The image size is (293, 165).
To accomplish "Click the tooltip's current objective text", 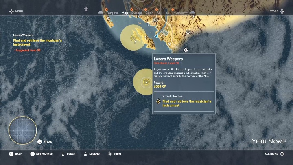I will pyautogui.click(x=187, y=103).
